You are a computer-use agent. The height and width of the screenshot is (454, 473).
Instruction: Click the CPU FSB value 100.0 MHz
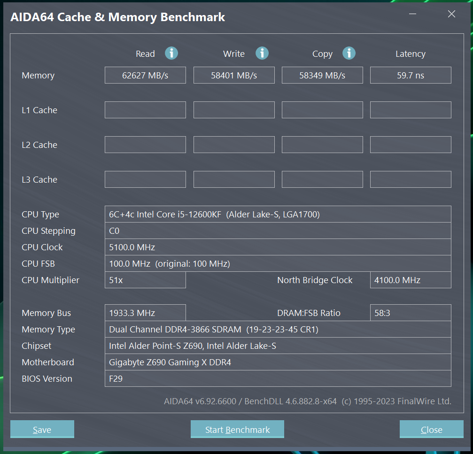[278, 263]
